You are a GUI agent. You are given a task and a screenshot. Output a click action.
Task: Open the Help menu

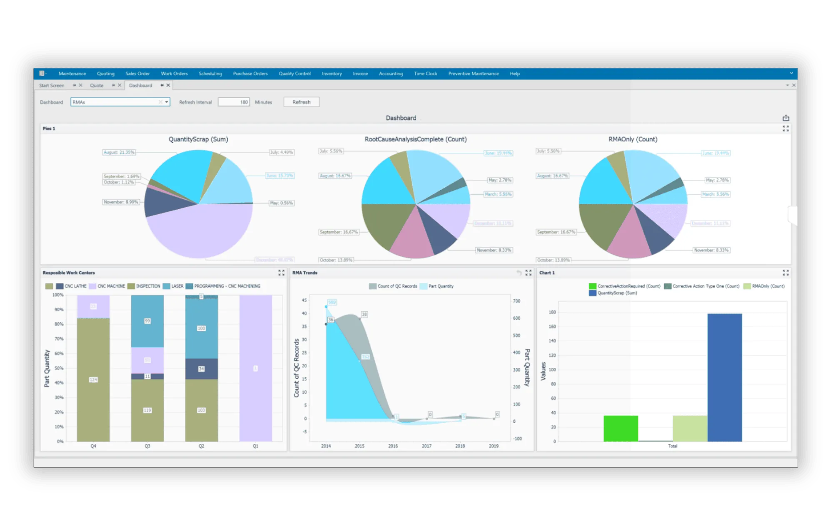click(515, 74)
